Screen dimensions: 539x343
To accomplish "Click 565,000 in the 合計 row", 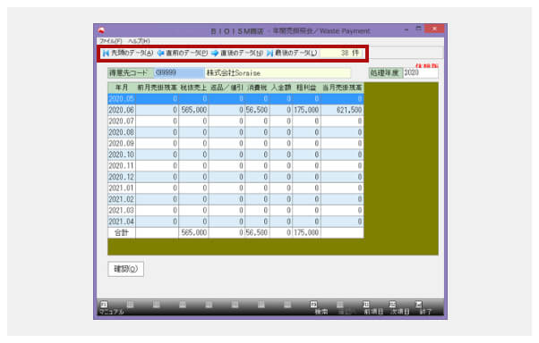I will click(x=193, y=232).
